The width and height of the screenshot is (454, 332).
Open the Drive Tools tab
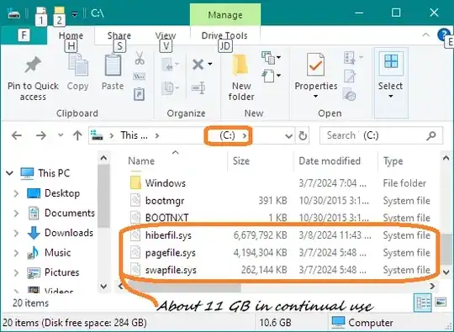click(x=224, y=35)
